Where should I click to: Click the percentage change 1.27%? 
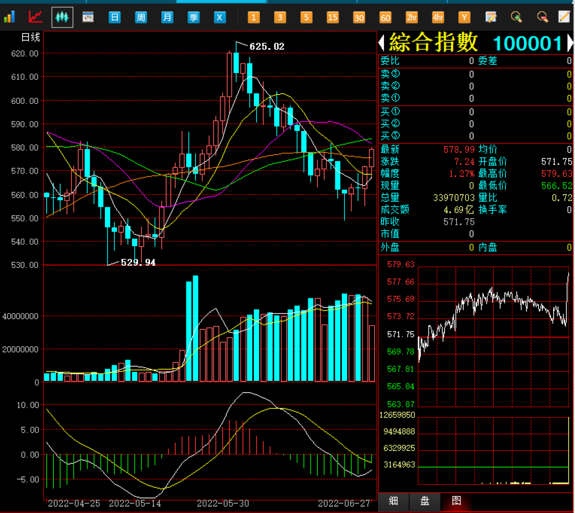tap(462, 174)
